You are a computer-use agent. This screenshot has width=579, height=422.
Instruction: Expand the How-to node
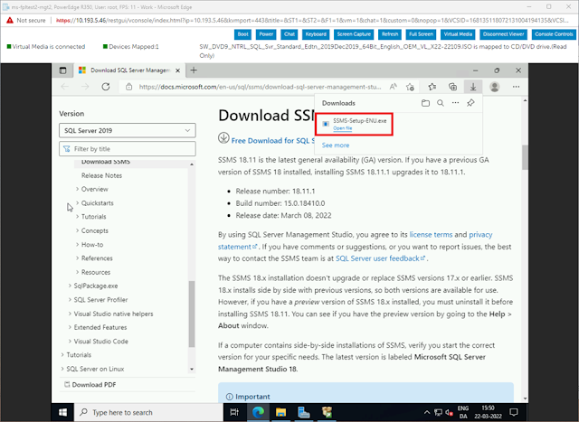pyautogui.click(x=77, y=245)
